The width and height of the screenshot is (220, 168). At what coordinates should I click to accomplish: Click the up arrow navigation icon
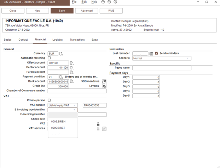(x=103, y=2)
